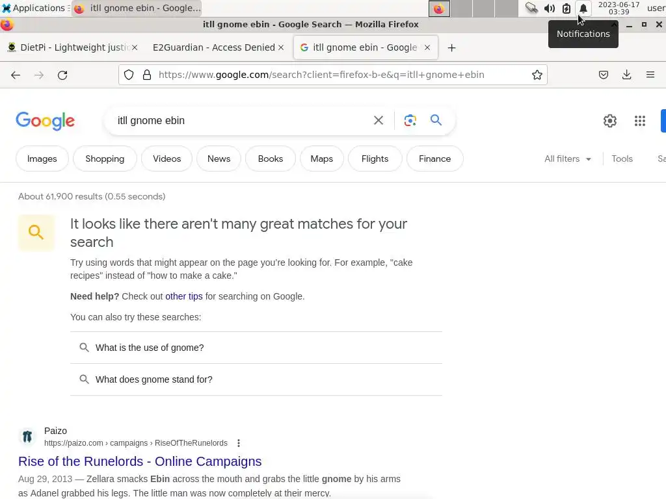
Task: Switch to the E2Guardian Access Denied tab
Action: point(213,47)
